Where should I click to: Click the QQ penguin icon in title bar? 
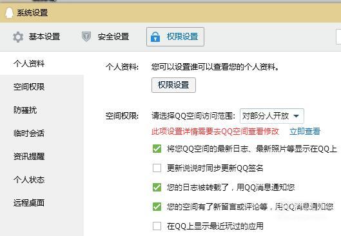click(9, 13)
